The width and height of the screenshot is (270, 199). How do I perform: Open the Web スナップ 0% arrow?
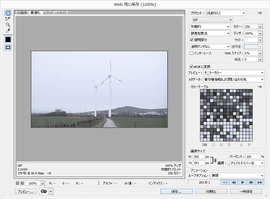pyautogui.click(x=260, y=53)
